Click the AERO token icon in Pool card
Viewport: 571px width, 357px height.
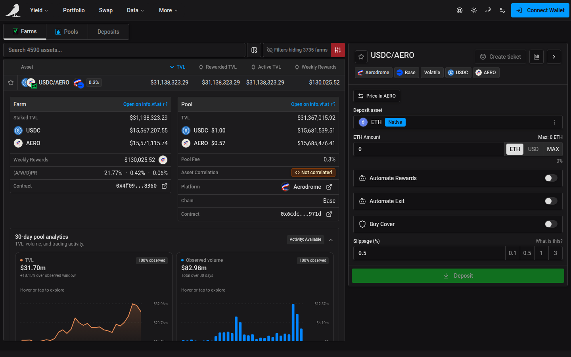186,143
